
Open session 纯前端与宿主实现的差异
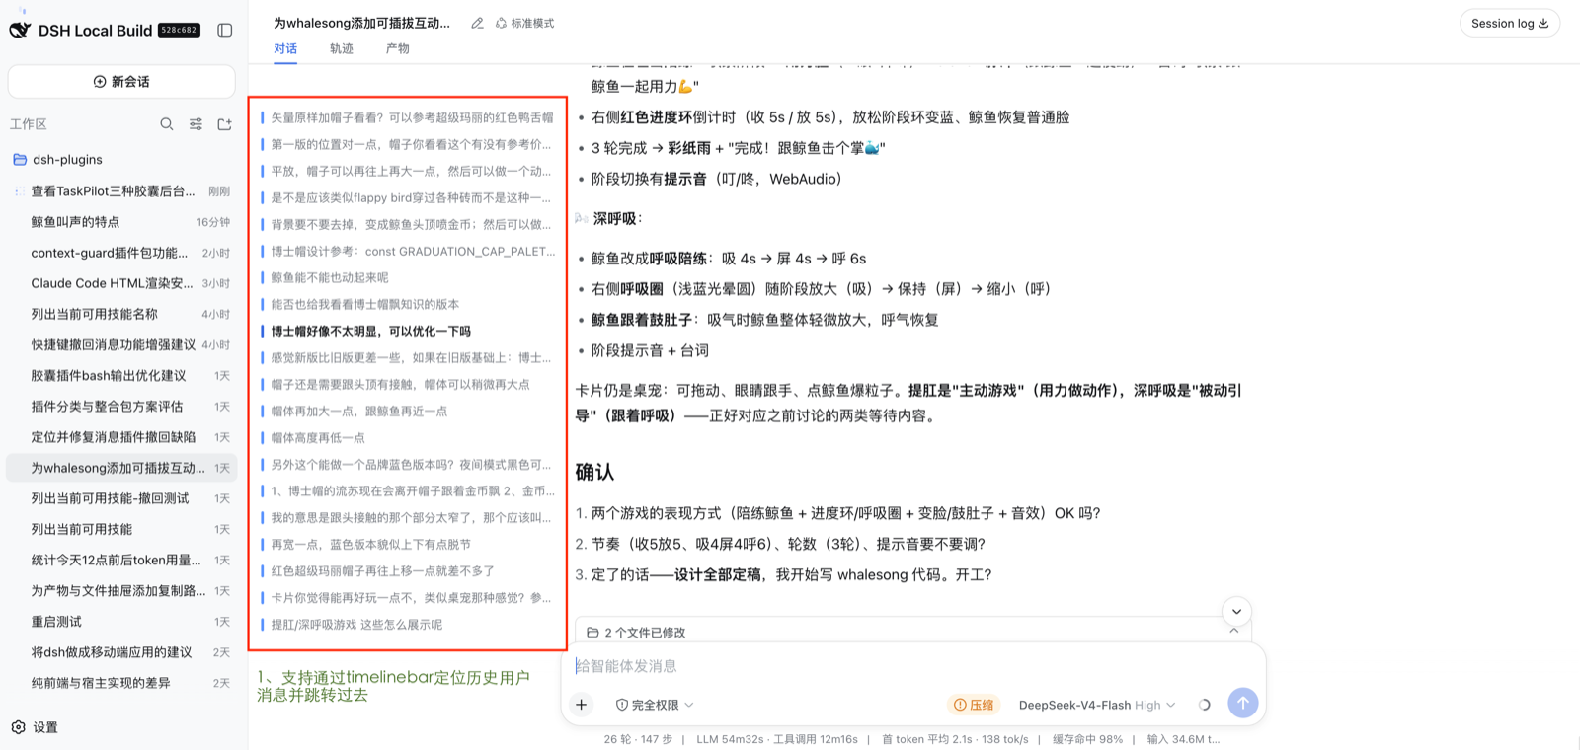121,683
